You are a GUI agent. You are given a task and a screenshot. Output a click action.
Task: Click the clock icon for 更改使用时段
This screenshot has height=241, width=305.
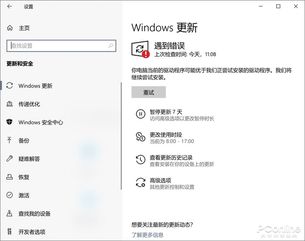pos(140,137)
